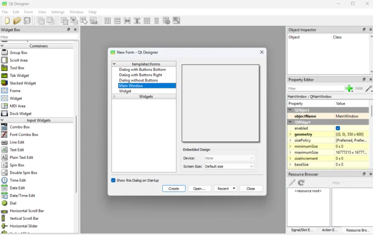
Task: Click Lay Out in a Grid icon
Action: [147, 21]
